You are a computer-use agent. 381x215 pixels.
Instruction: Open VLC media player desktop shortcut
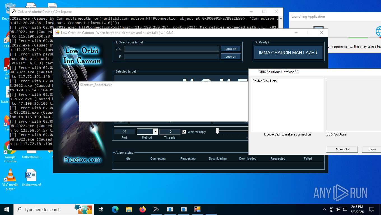[10, 179]
